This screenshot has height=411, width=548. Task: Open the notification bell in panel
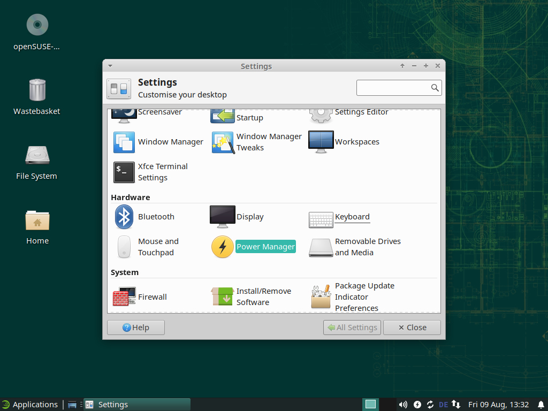[541, 405]
